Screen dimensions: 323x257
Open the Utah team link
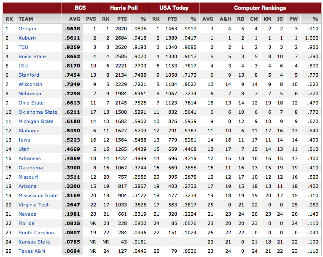tap(24, 149)
